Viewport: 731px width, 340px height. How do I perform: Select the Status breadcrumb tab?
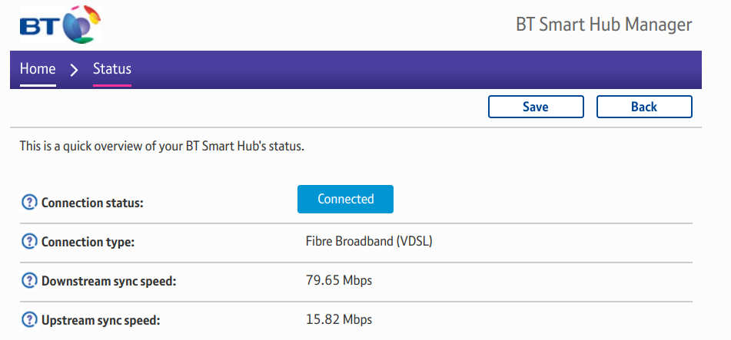(112, 69)
